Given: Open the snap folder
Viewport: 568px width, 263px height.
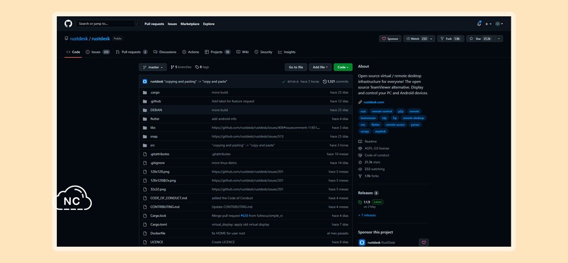Looking at the screenshot, I should click(154, 136).
